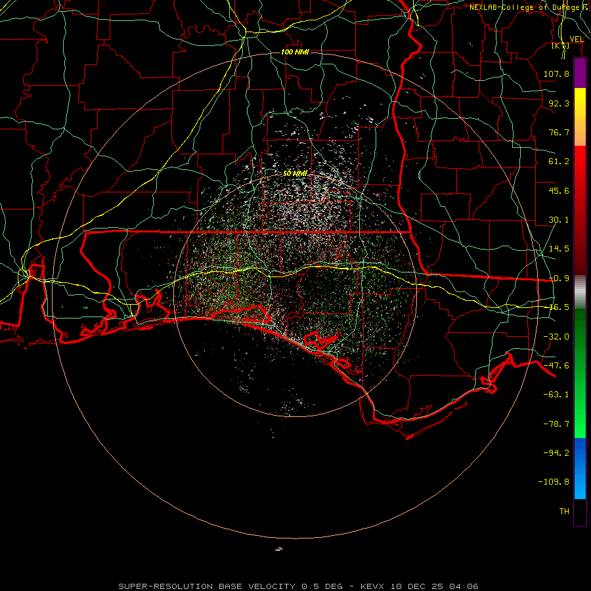
Task: Click the -78.7 velocity scale value
Action: tap(556, 424)
